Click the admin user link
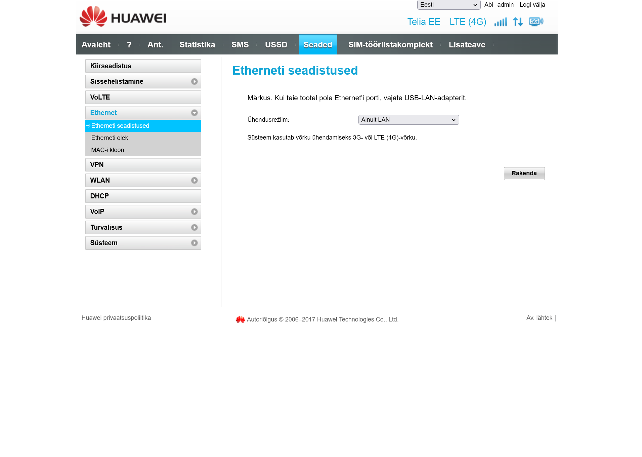Viewport: 642px width, 457px height. [x=505, y=5]
